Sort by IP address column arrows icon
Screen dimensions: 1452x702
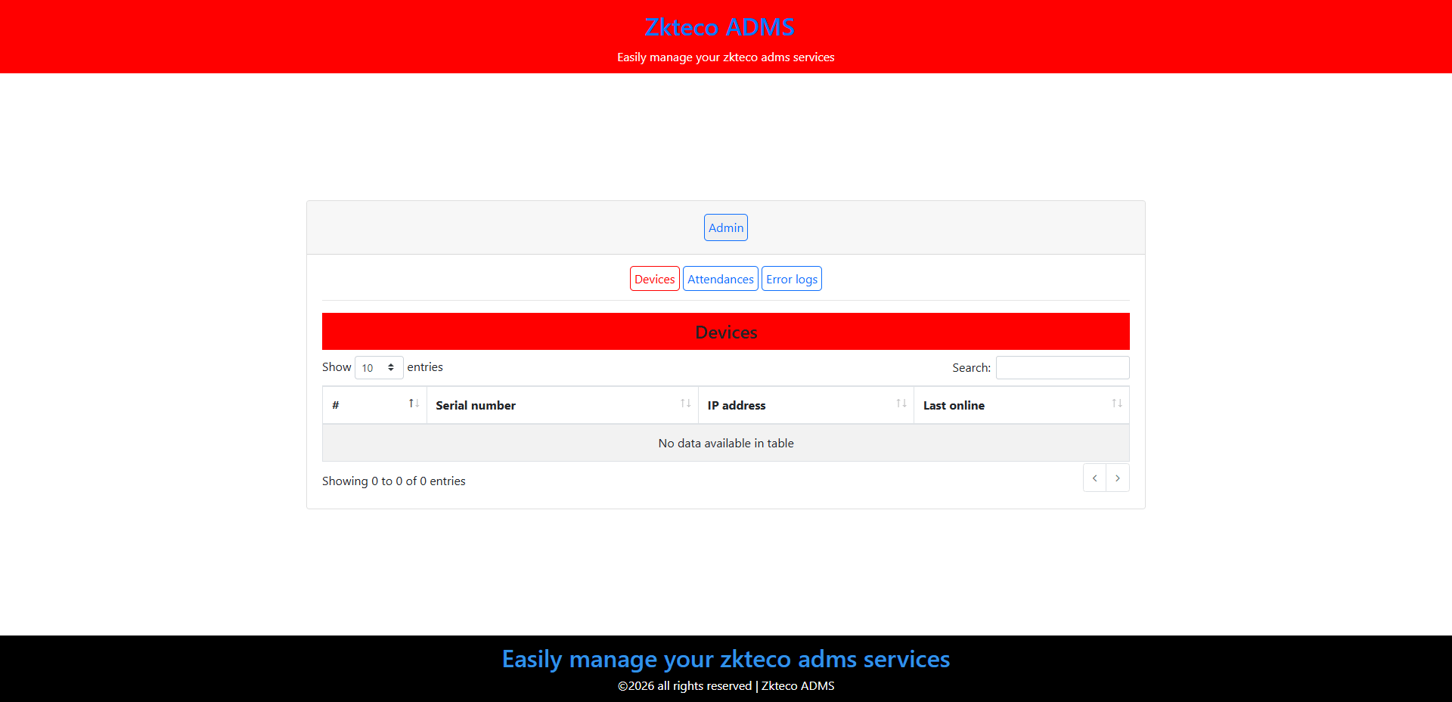pos(901,404)
